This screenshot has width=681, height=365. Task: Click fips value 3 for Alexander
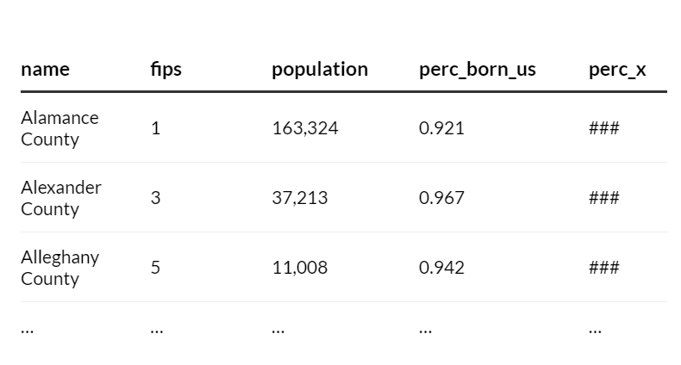coord(156,198)
